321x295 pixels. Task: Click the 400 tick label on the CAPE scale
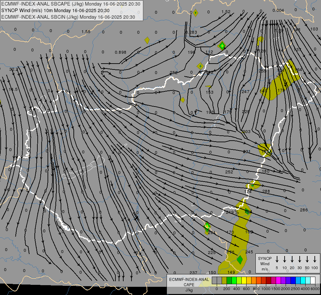coord(236,289)
